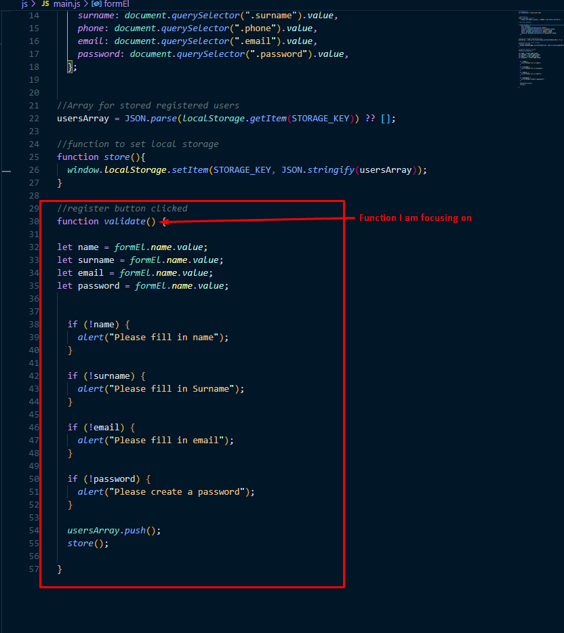
Task: Click the "window" keyword on line 26
Action: (x=83, y=170)
